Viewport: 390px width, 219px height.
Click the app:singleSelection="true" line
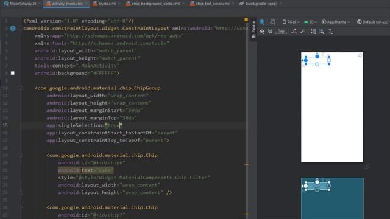tap(85, 125)
